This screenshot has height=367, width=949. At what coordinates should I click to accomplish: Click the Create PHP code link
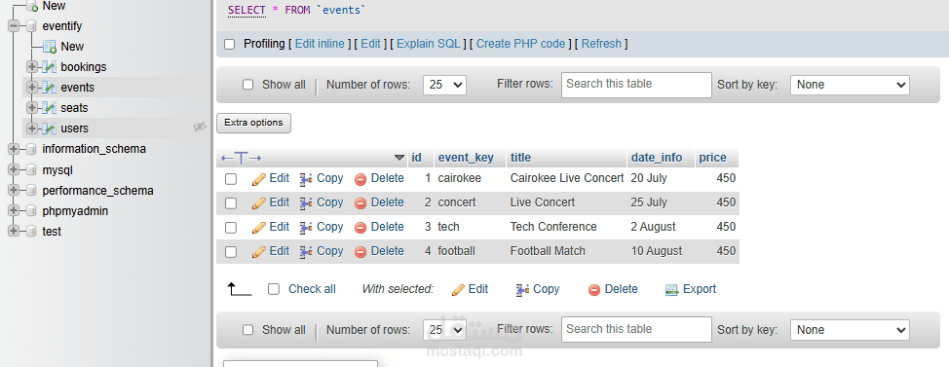point(521,44)
